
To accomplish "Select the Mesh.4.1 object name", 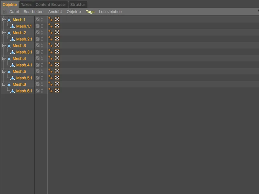I will [24, 65].
